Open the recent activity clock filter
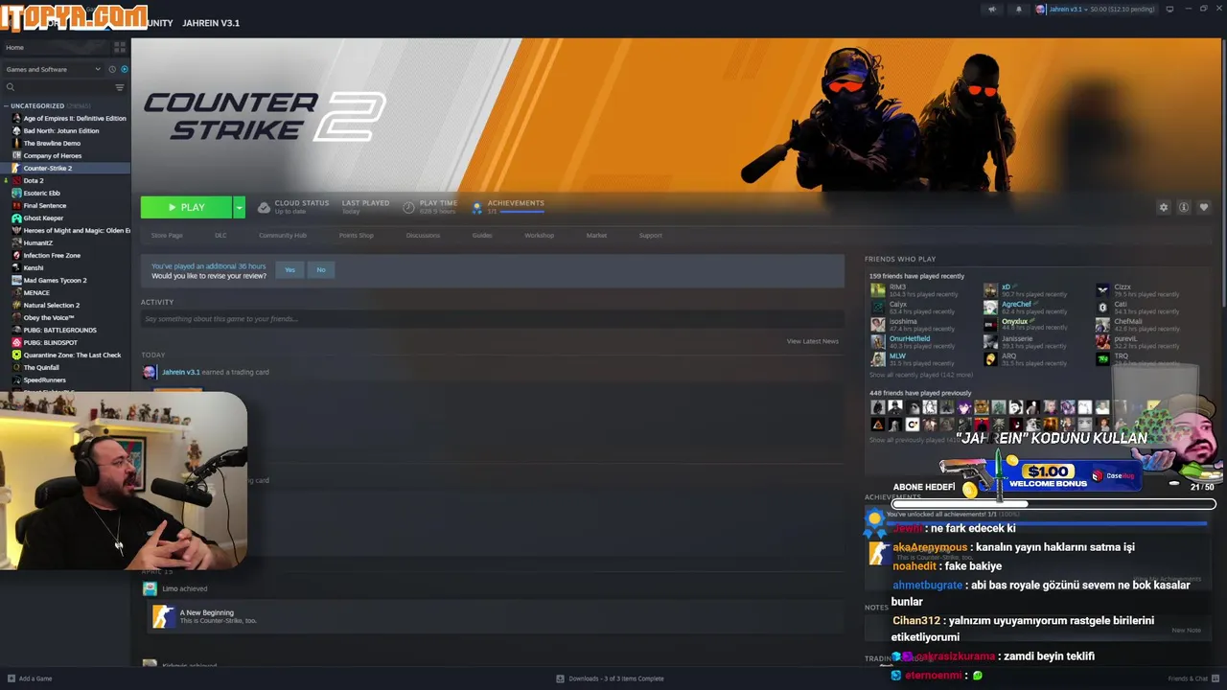The width and height of the screenshot is (1227, 690). click(x=112, y=69)
